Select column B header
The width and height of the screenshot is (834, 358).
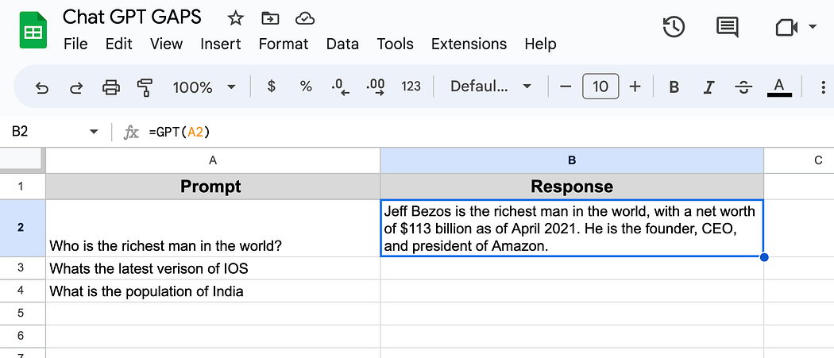[x=572, y=160]
